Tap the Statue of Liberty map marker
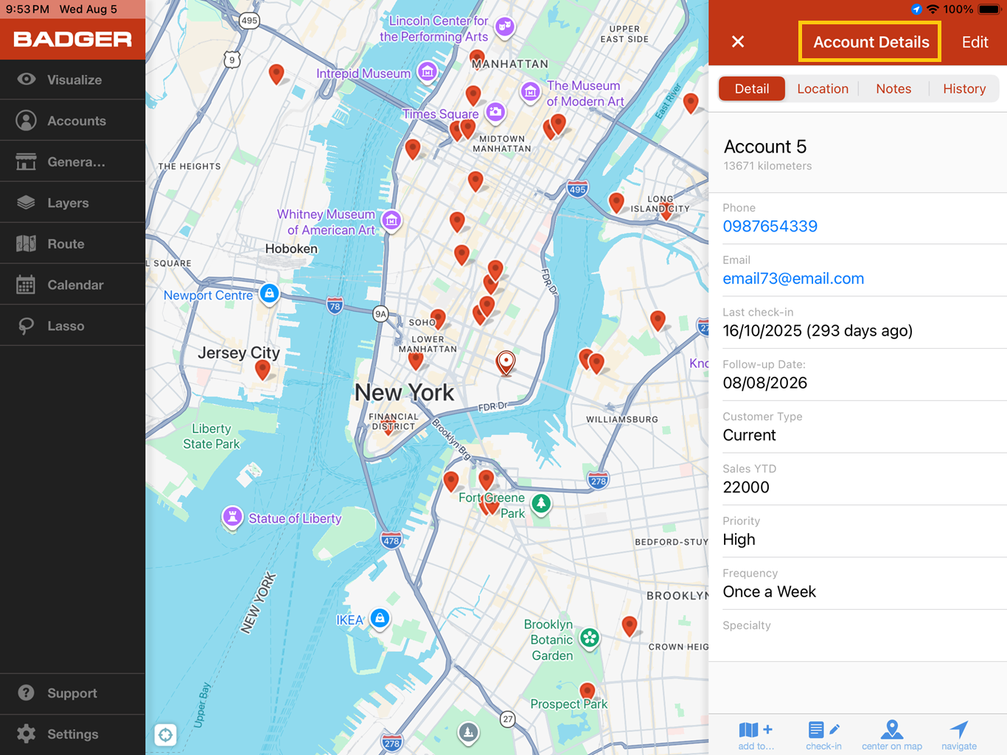Viewport: 1007px width, 755px height. click(x=233, y=517)
